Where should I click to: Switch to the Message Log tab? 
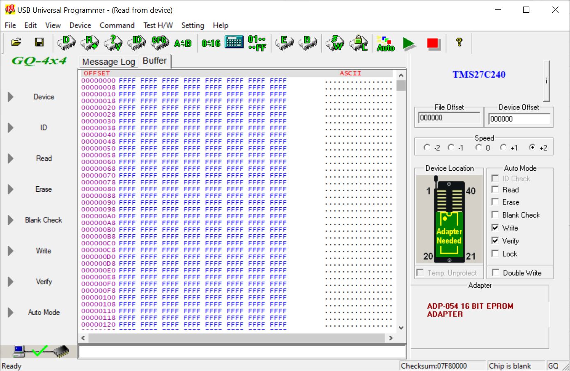click(108, 62)
